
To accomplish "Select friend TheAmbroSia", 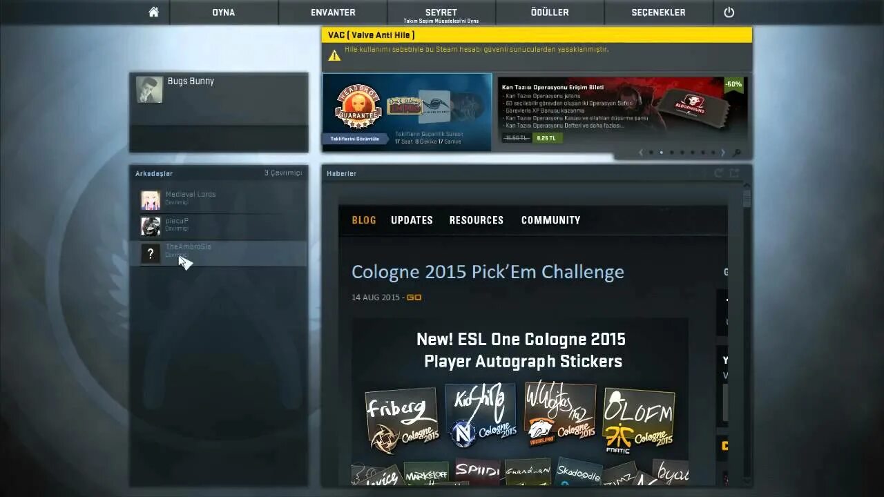I will [x=219, y=253].
